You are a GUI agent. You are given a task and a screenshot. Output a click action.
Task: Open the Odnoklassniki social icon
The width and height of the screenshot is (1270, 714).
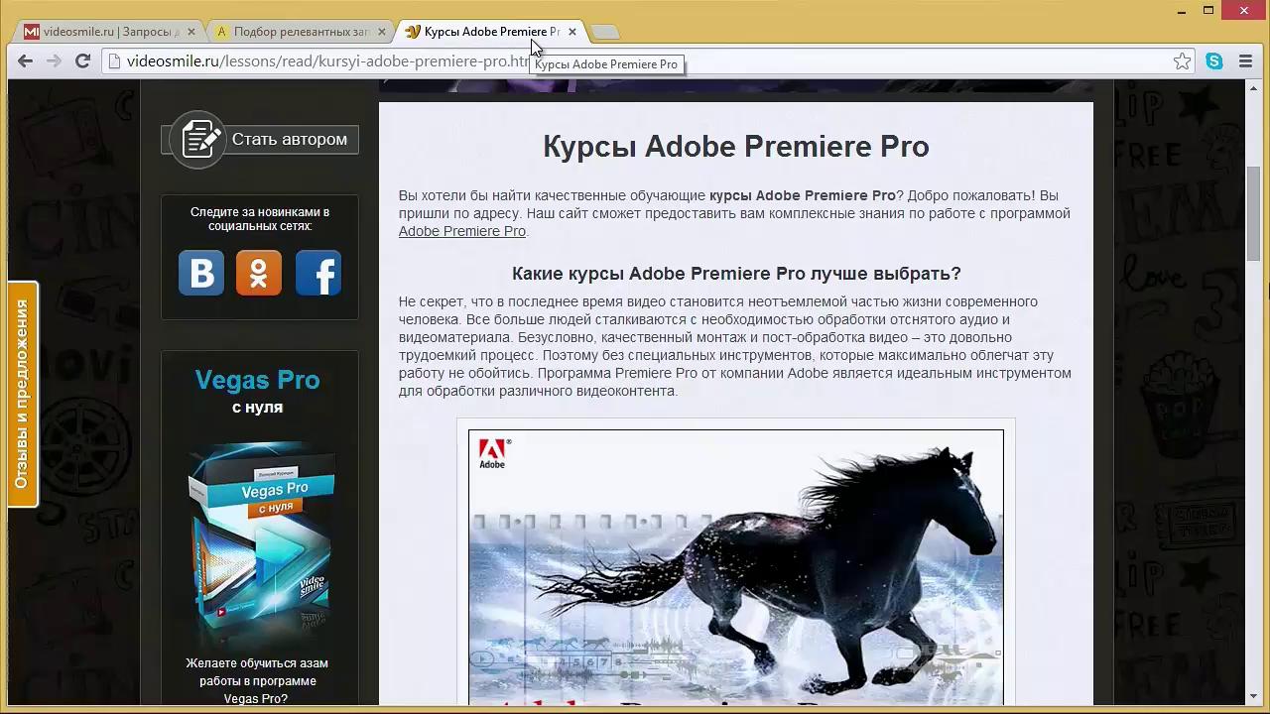[x=259, y=273]
